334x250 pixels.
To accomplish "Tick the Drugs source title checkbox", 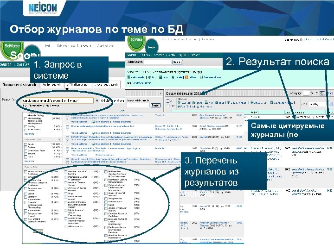I will click(66, 194).
